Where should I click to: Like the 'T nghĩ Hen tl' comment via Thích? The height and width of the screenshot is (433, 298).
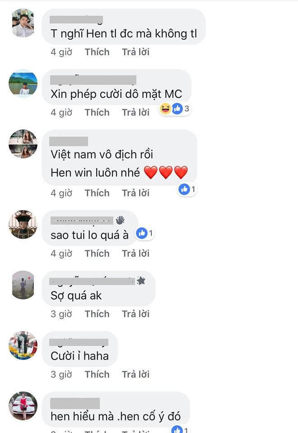coord(97,52)
